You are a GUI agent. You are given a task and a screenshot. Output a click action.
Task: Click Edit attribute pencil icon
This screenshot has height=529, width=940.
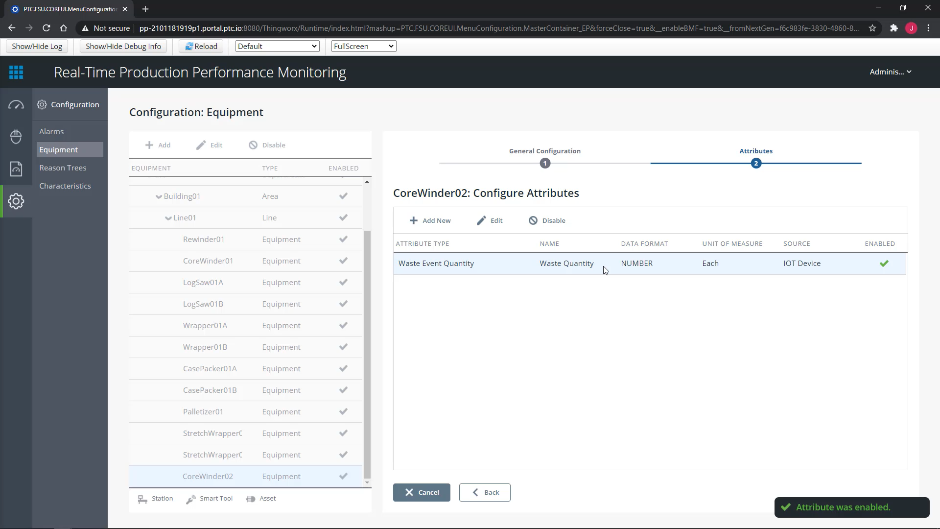coord(481,220)
